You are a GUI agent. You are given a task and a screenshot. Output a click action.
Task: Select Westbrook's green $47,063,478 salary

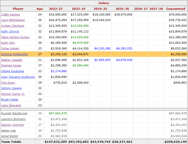pyautogui.click(x=58, y=113)
